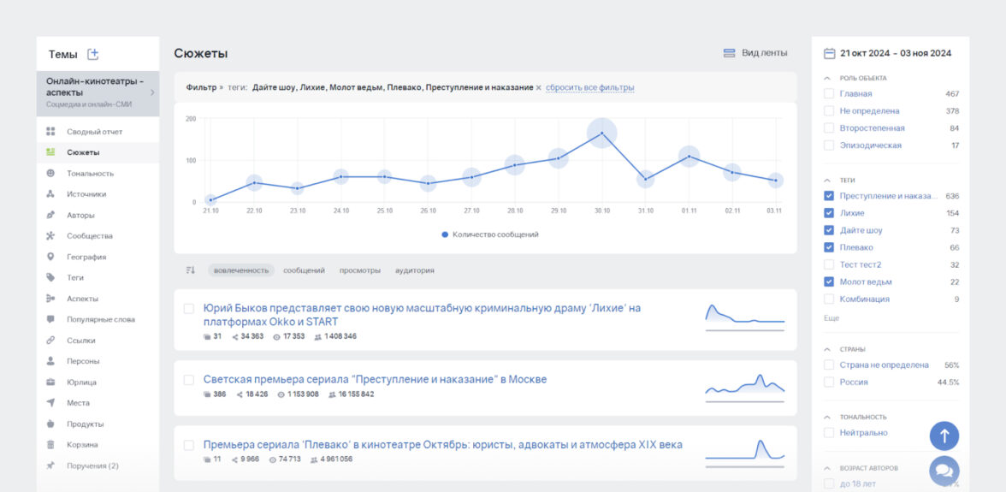Open the Светская премьера сериала story
Image resolution: width=1006 pixels, height=492 pixels.
tap(375, 379)
